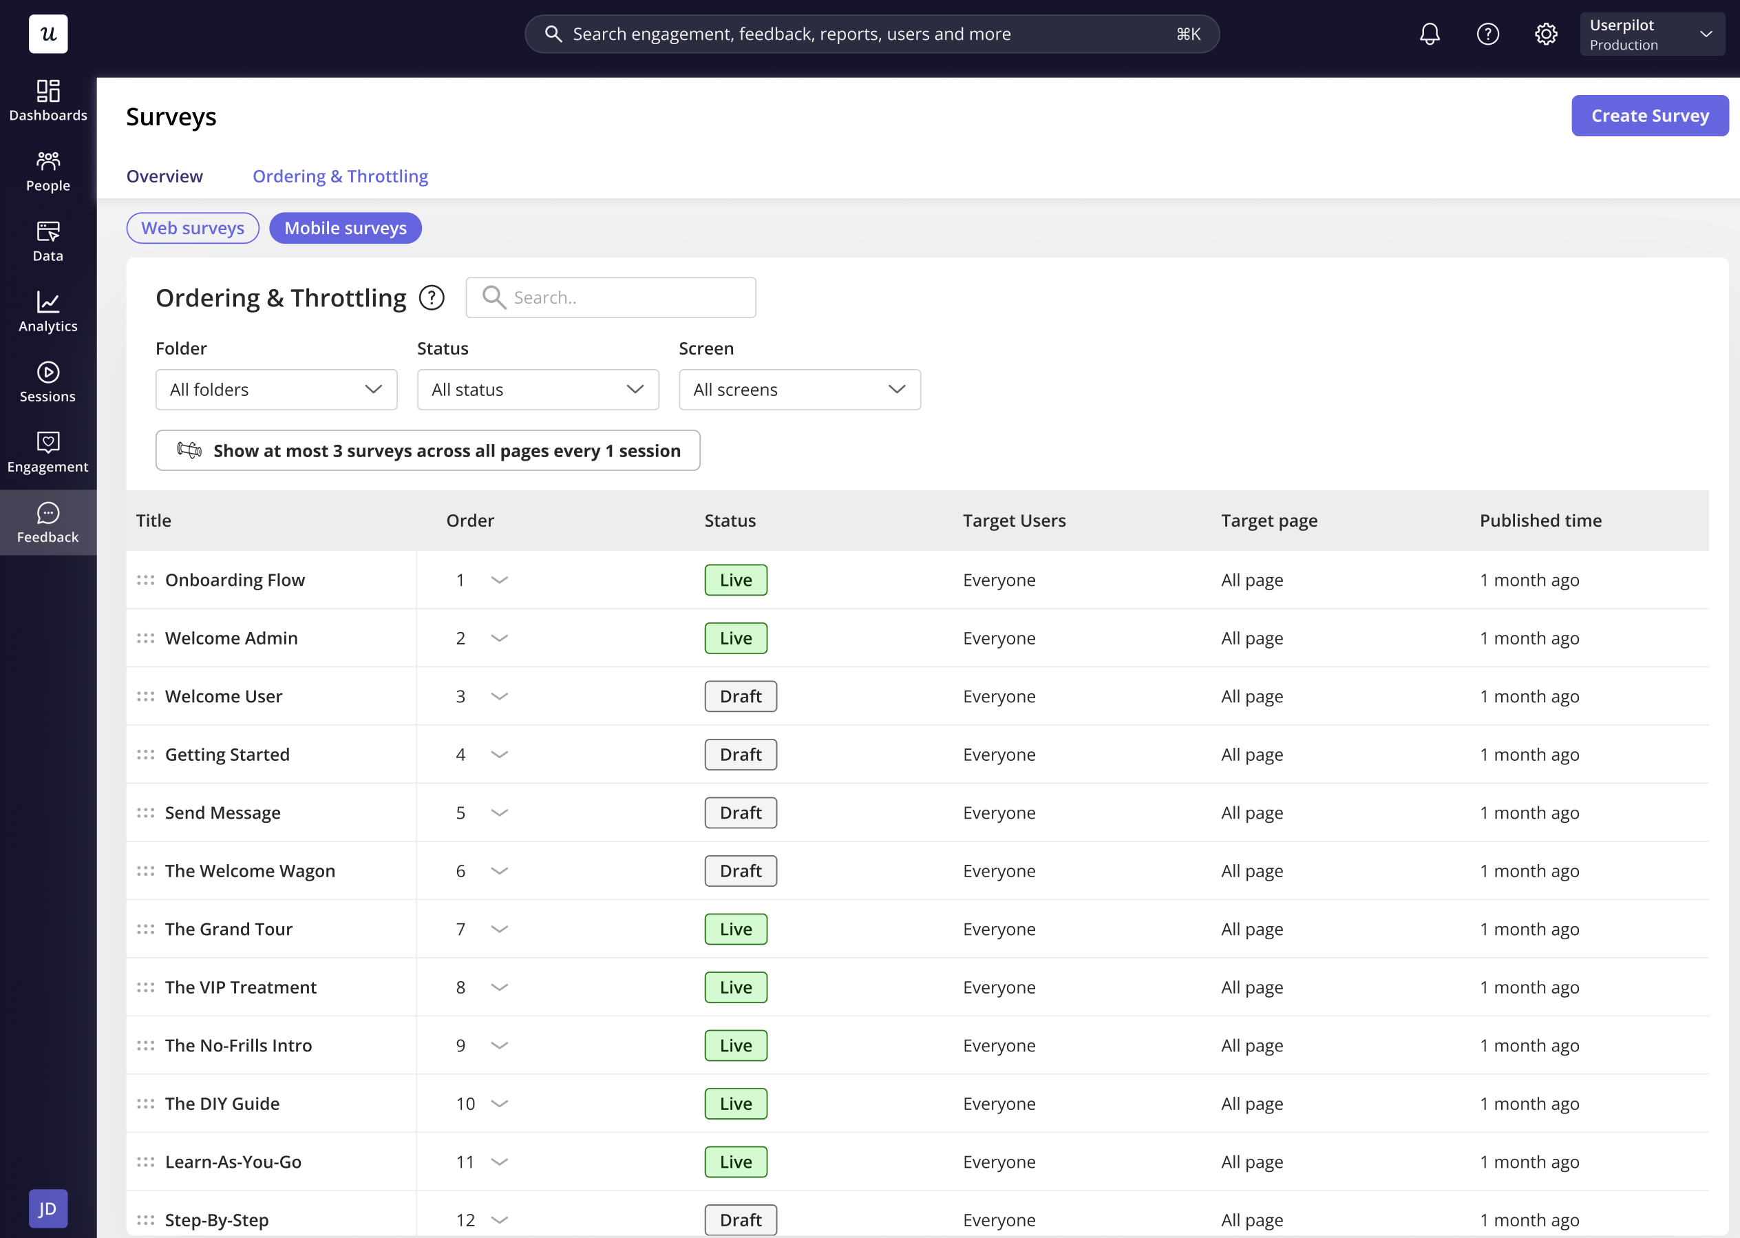Click the Onboarding Flow drag handle
This screenshot has width=1740, height=1238.
click(x=145, y=580)
